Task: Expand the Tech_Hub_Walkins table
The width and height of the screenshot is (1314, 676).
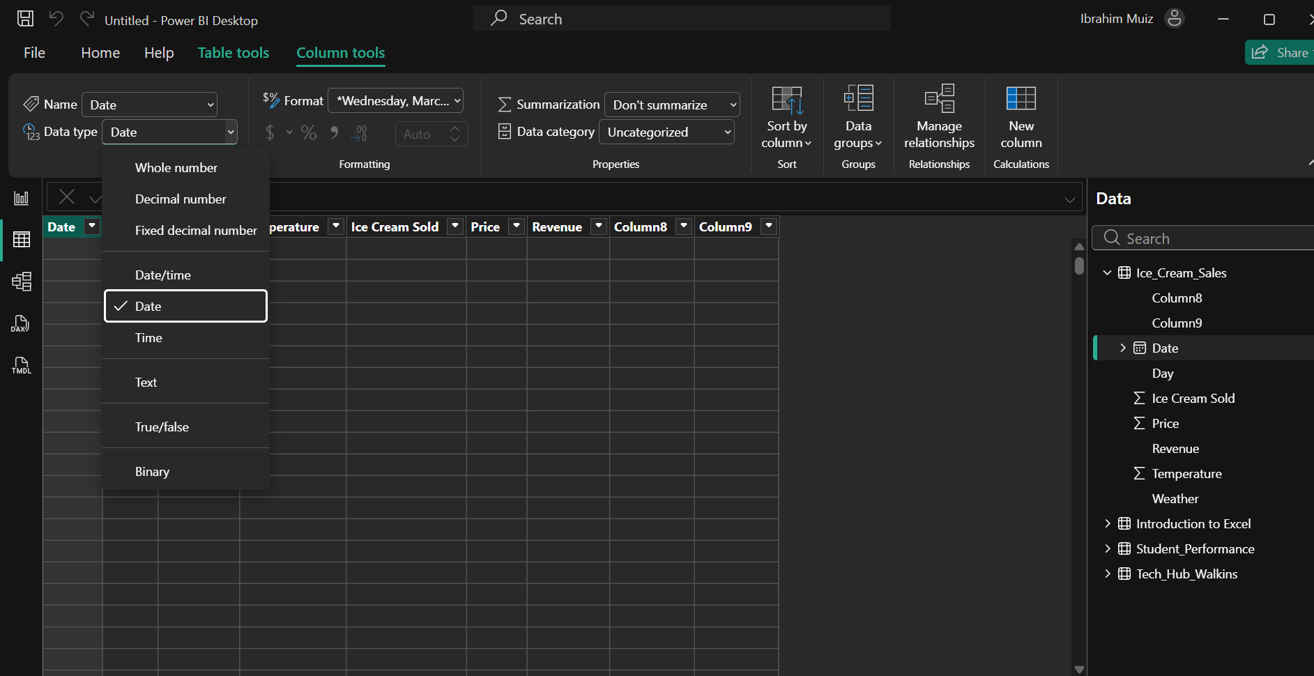Action: (1107, 574)
